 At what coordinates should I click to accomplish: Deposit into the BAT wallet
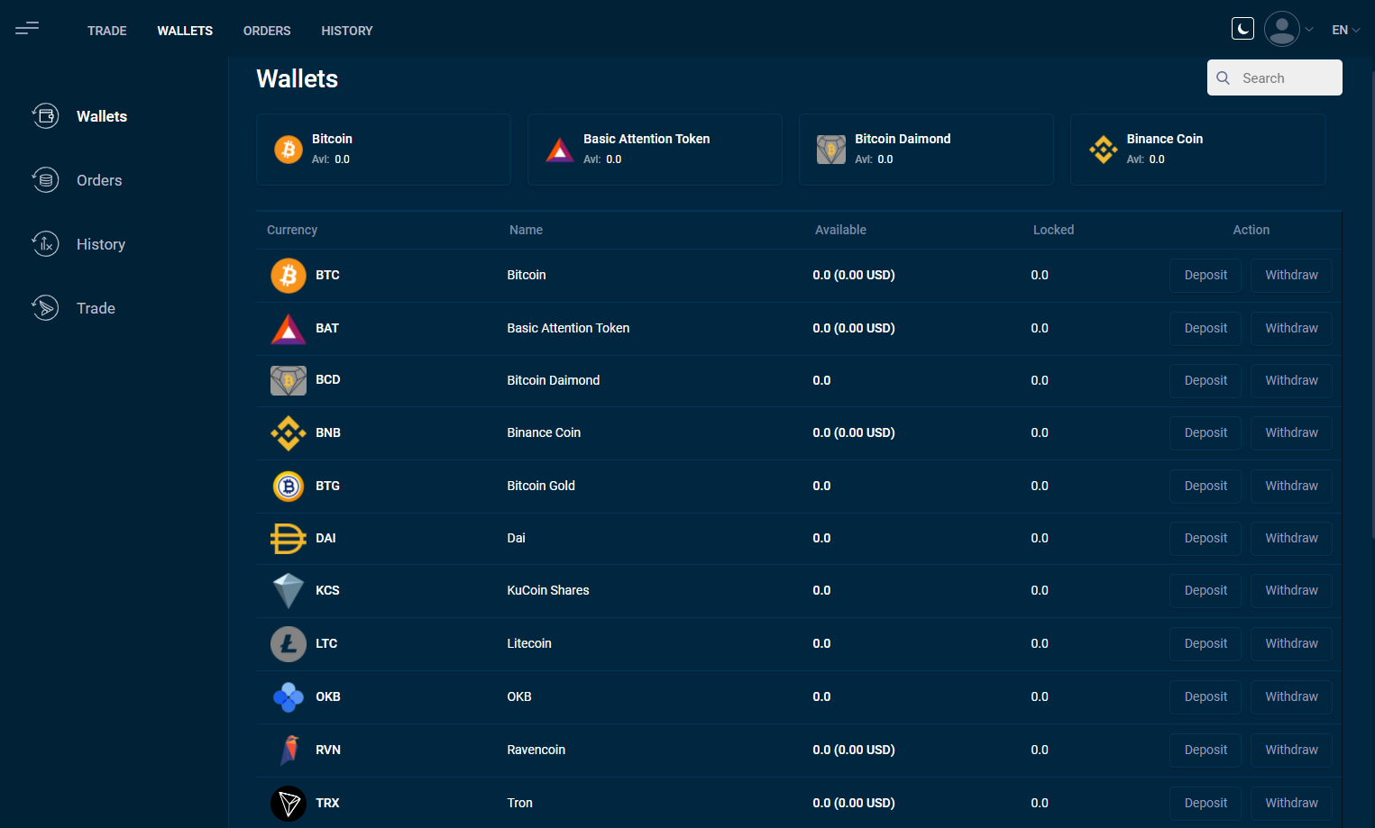(1205, 328)
